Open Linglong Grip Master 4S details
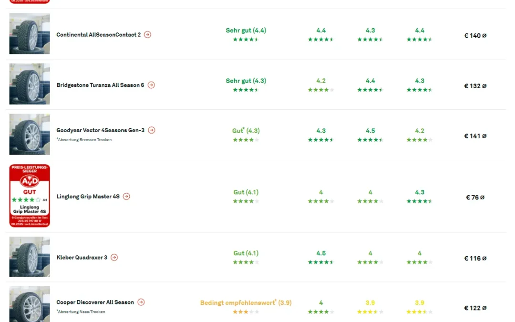Screen dimensions: 515x322 (x=88, y=197)
